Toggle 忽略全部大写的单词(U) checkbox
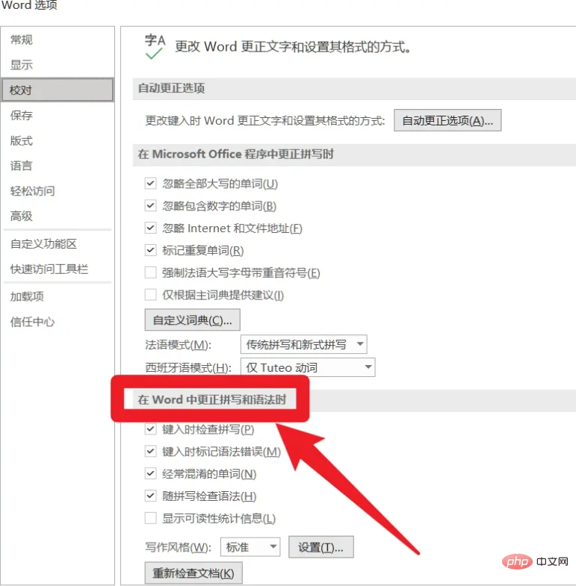This screenshot has width=576, height=586. (x=150, y=184)
